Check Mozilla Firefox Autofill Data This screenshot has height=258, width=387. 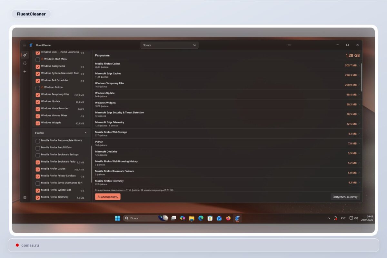[38, 148]
